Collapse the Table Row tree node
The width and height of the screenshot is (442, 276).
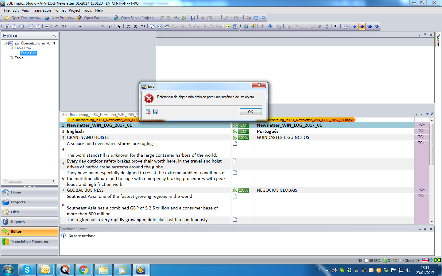pyautogui.click(x=11, y=48)
